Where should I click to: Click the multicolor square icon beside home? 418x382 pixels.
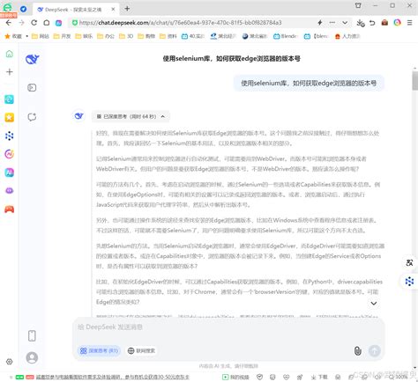58,23
